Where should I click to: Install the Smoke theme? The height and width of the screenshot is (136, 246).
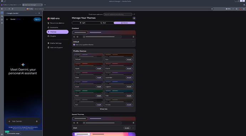pyautogui.click(x=129, y=105)
